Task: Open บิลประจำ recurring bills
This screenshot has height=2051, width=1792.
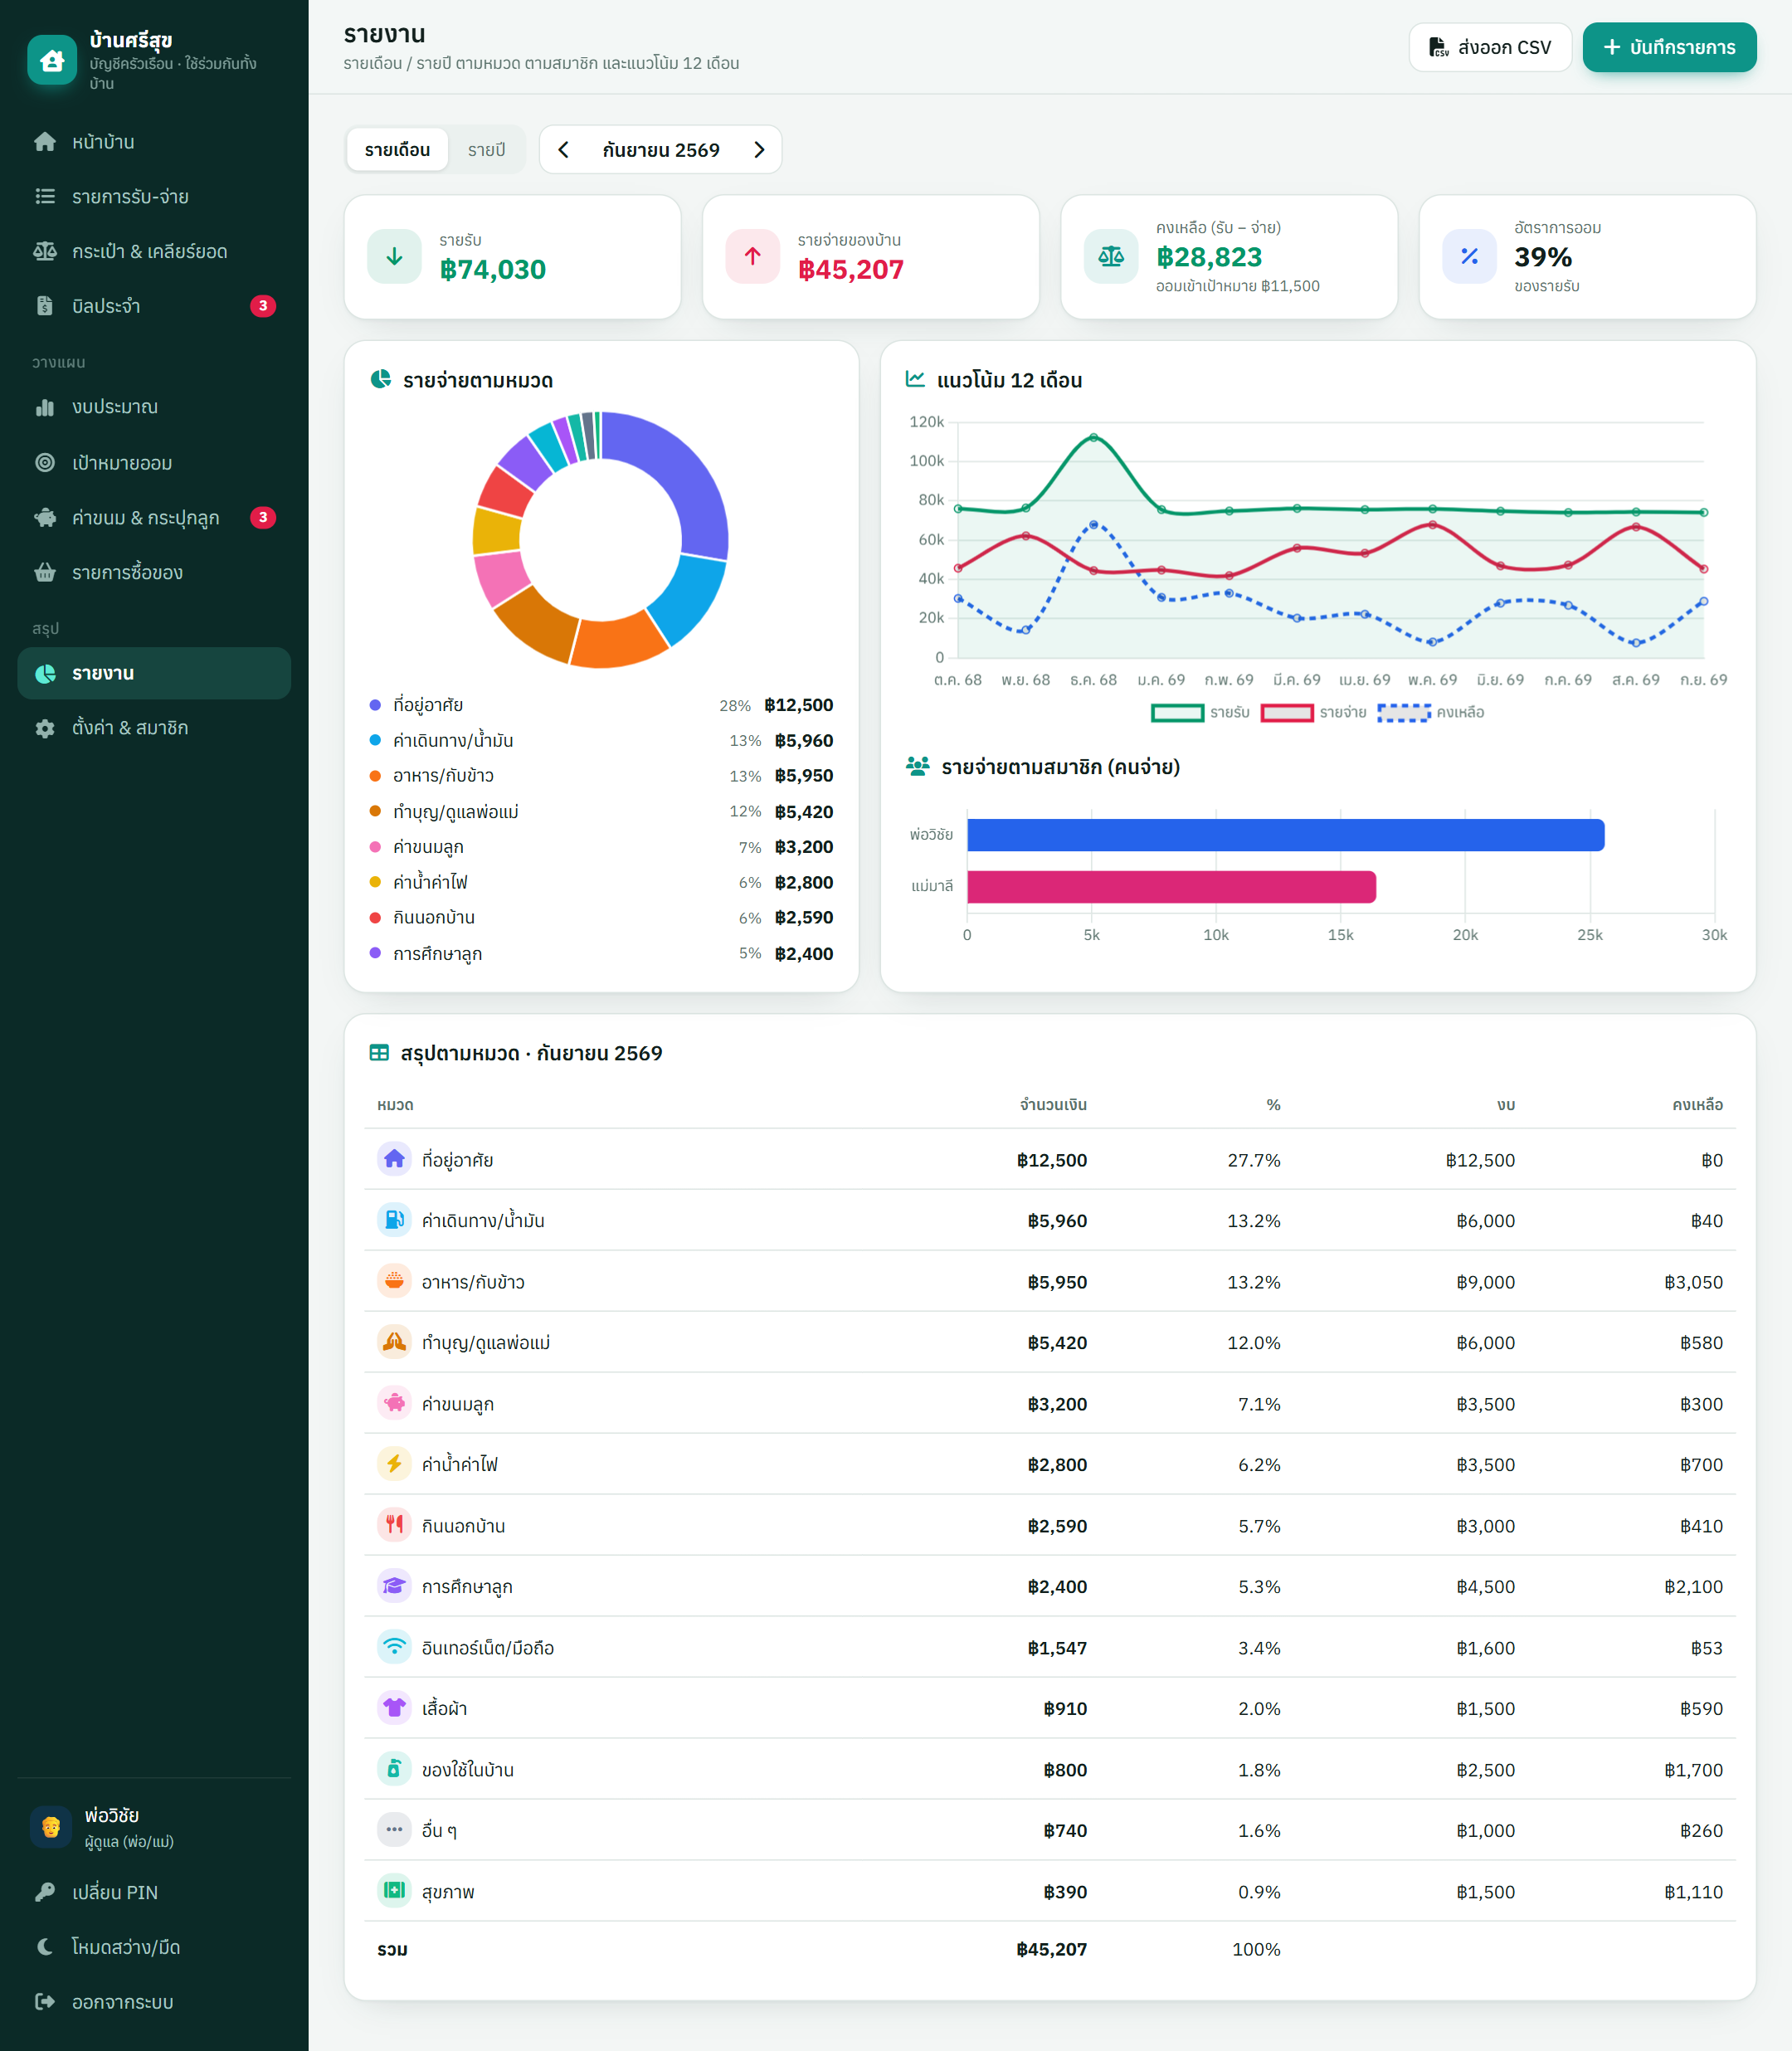Action: (154, 306)
